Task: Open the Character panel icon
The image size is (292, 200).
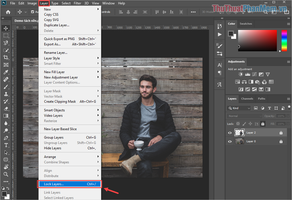Action: pyautogui.click(x=219, y=65)
